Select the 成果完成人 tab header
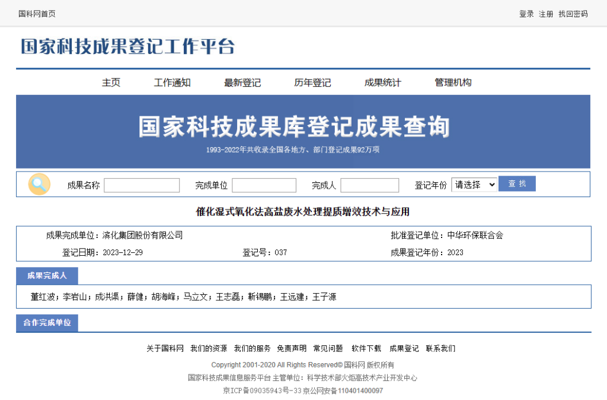This screenshot has width=607, height=400. point(47,275)
